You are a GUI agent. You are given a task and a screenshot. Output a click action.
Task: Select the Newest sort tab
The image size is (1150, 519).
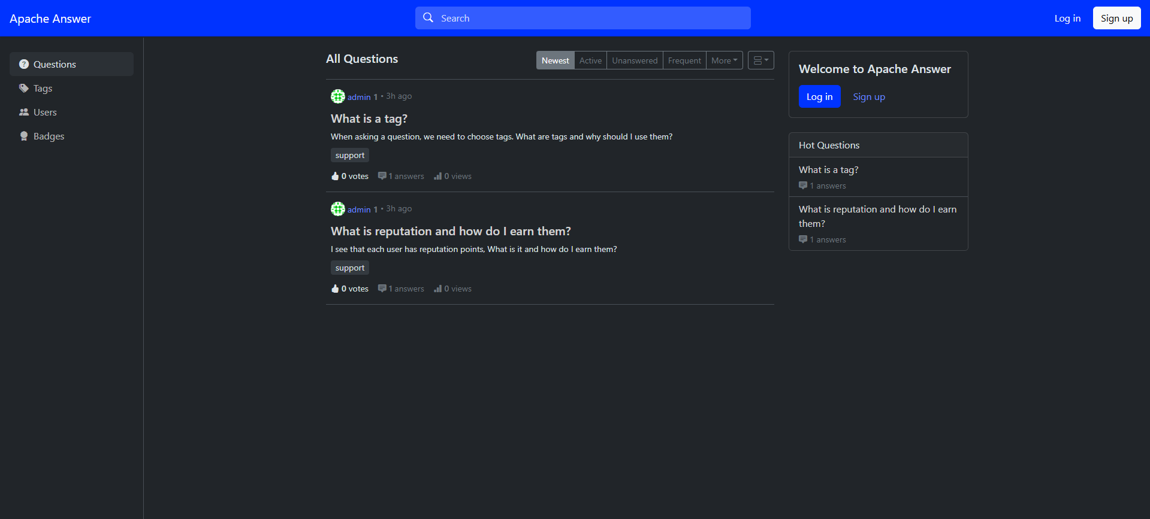click(x=556, y=60)
